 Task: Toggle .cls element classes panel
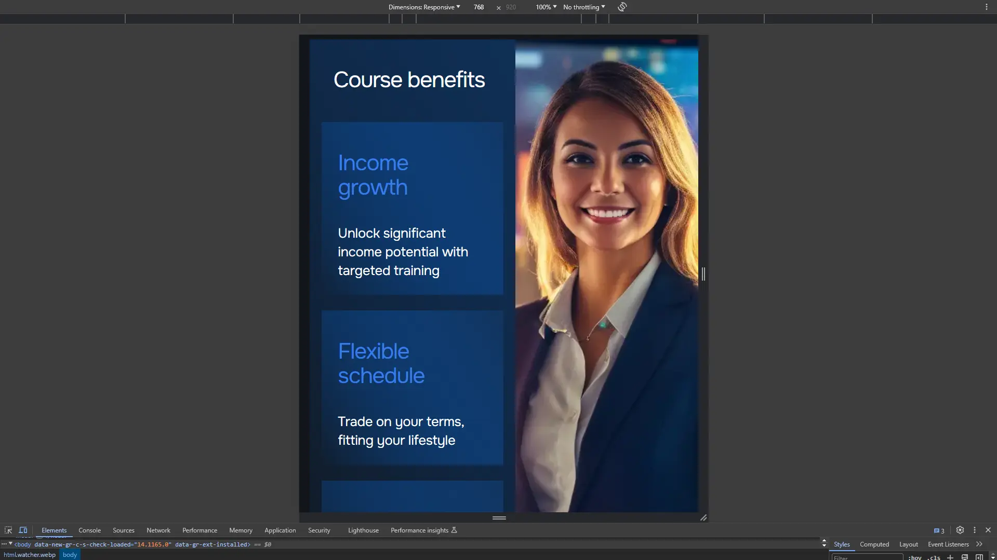coord(934,557)
